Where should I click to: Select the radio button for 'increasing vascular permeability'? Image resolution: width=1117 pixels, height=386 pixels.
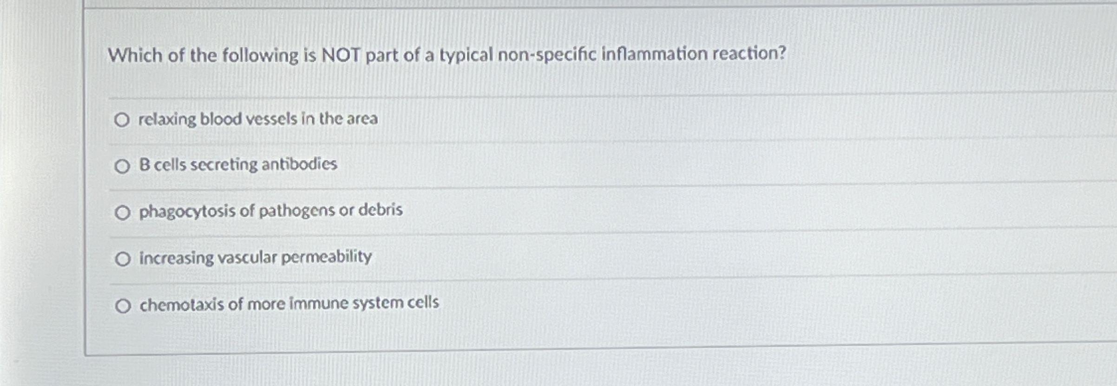[x=123, y=258]
